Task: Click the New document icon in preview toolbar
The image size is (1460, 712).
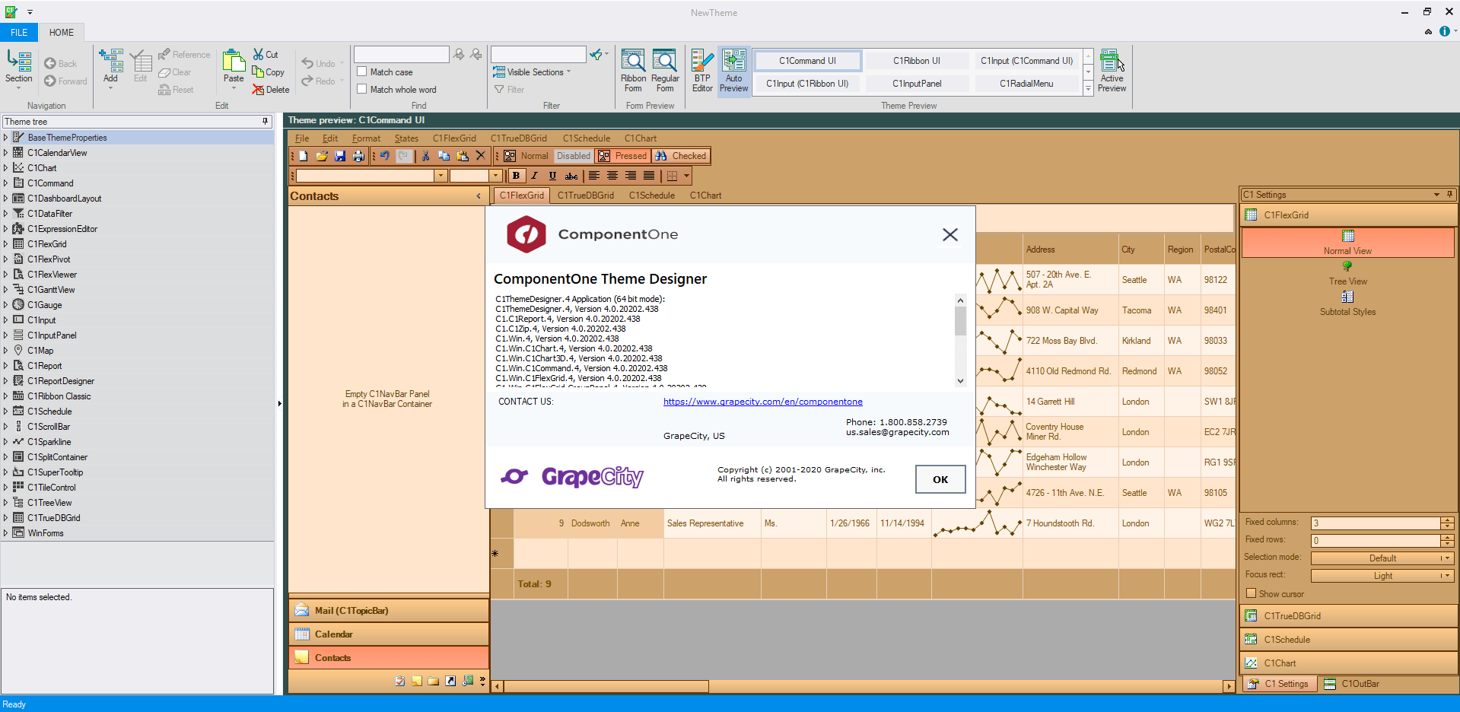Action: point(303,156)
